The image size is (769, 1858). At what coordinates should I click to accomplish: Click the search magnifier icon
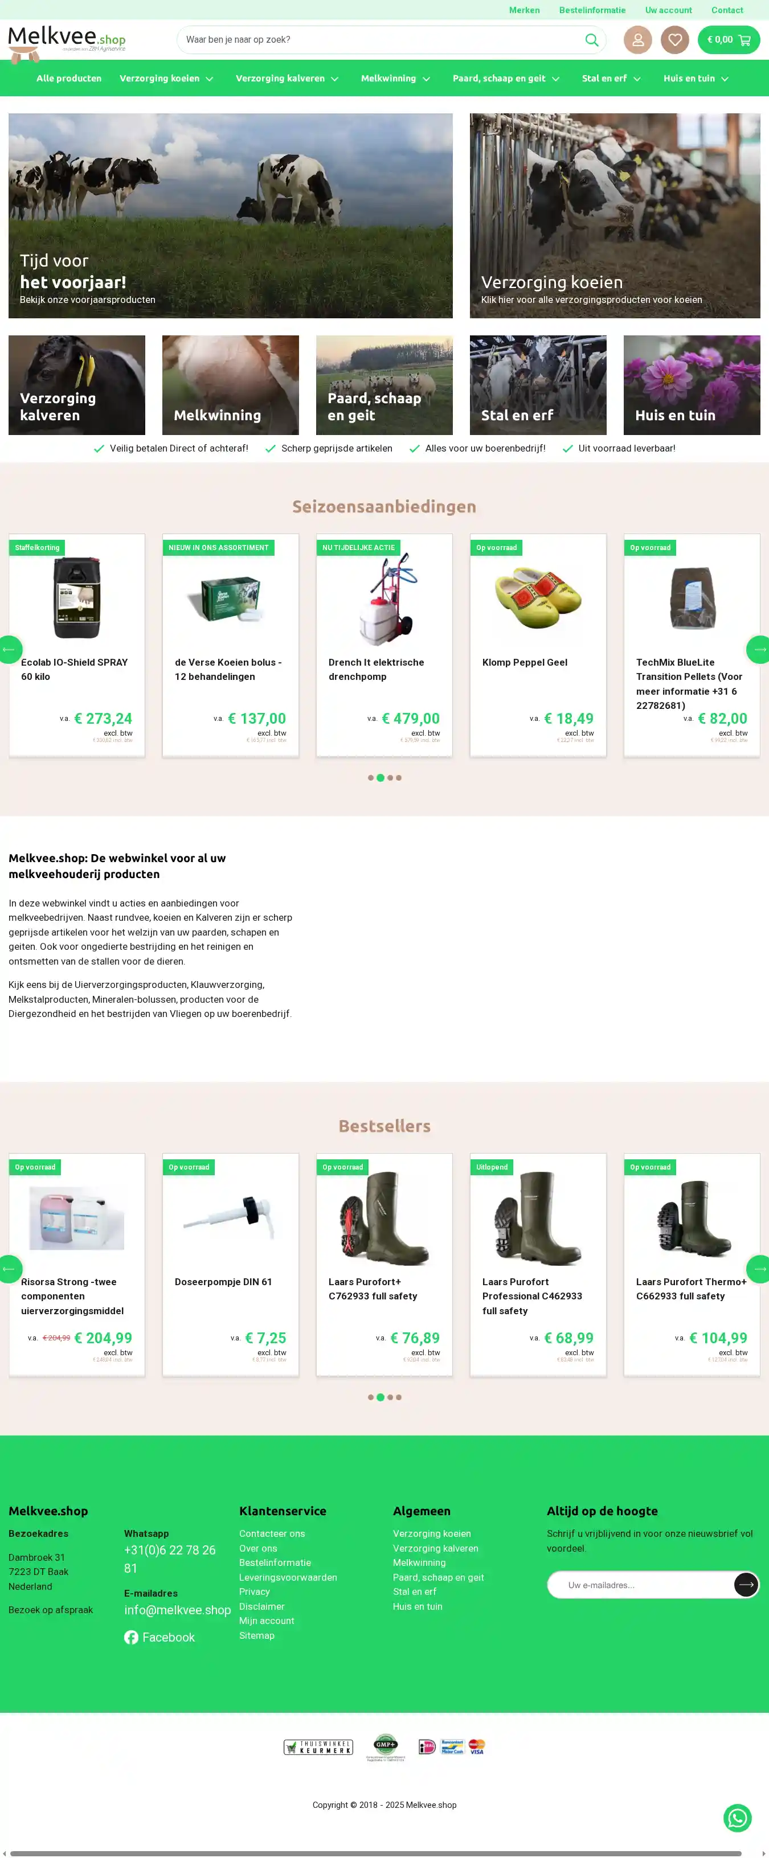point(591,40)
